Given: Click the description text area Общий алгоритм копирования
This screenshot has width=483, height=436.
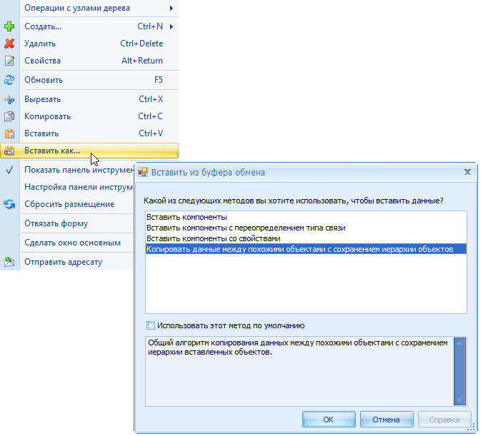Looking at the screenshot, I should (299, 371).
